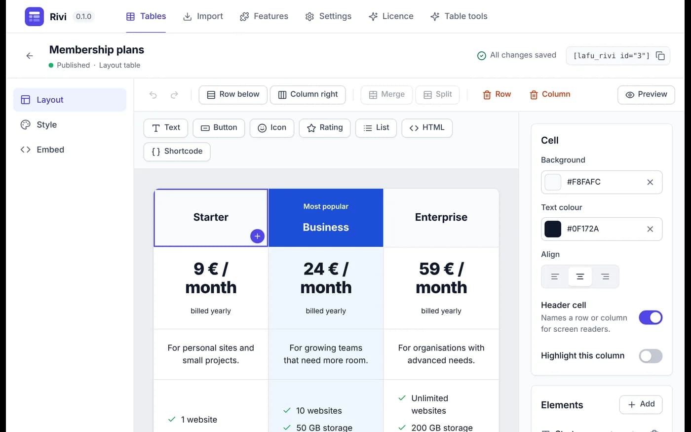Copy the lafu_rivi shortcode
The height and width of the screenshot is (432, 691).
(x=660, y=56)
